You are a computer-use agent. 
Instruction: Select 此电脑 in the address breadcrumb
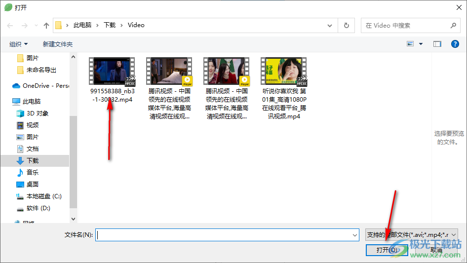[82, 25]
